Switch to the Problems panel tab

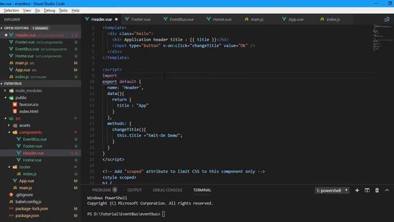coord(105,190)
